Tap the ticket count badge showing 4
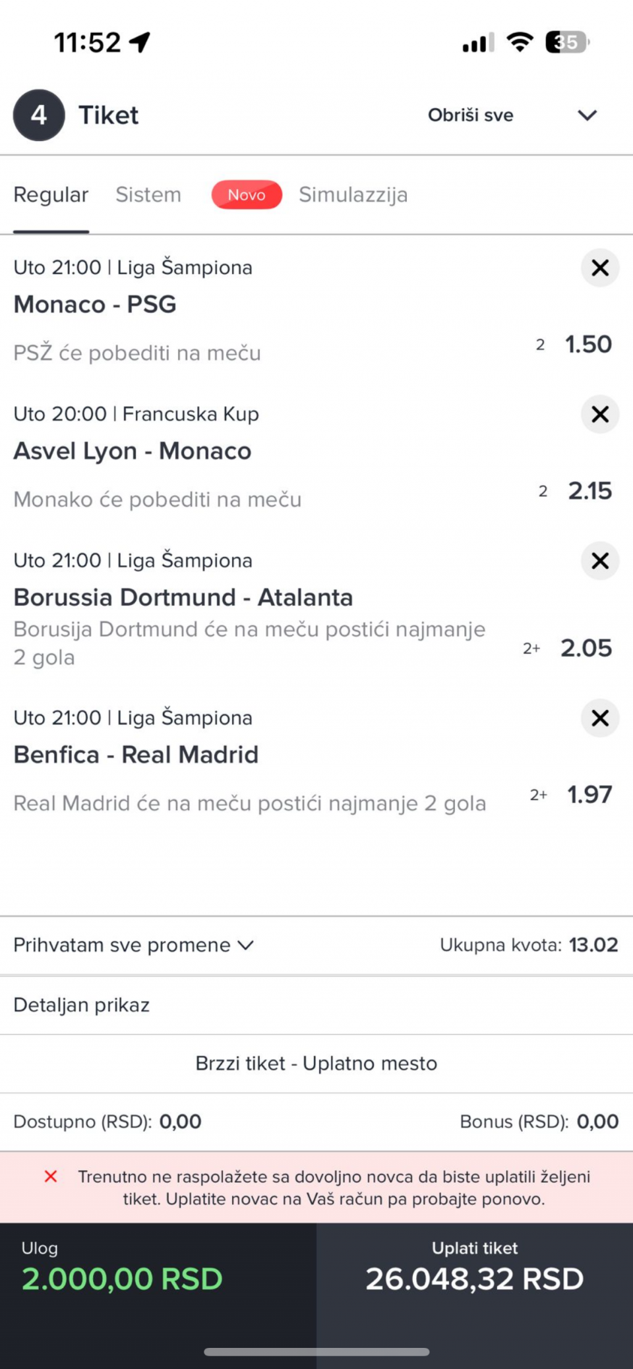This screenshot has width=633, height=1369. coord(39,115)
